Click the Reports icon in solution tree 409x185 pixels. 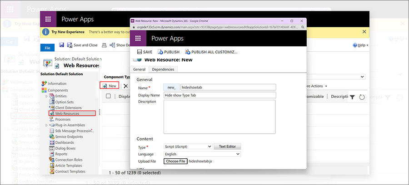point(52,154)
